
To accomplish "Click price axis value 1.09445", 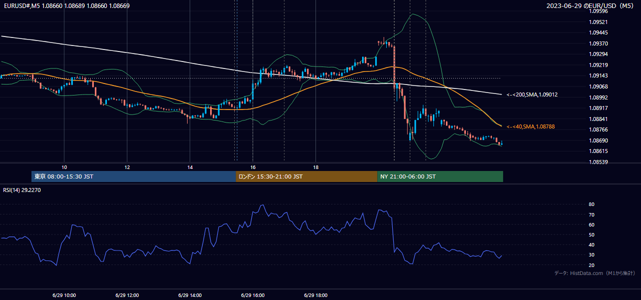I will pos(598,32).
